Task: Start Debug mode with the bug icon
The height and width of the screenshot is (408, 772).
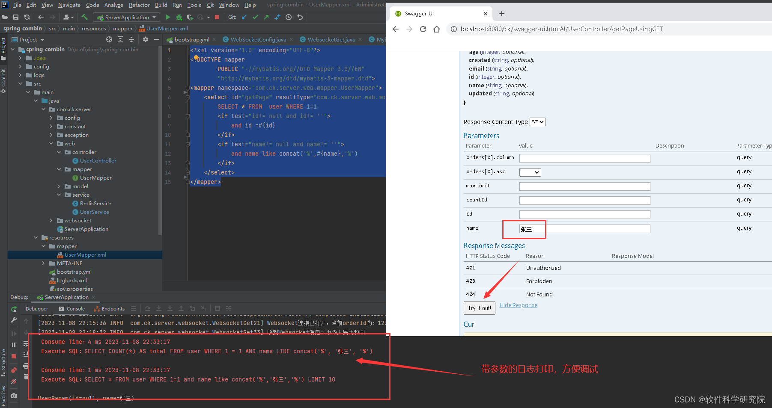Action: pyautogui.click(x=179, y=17)
